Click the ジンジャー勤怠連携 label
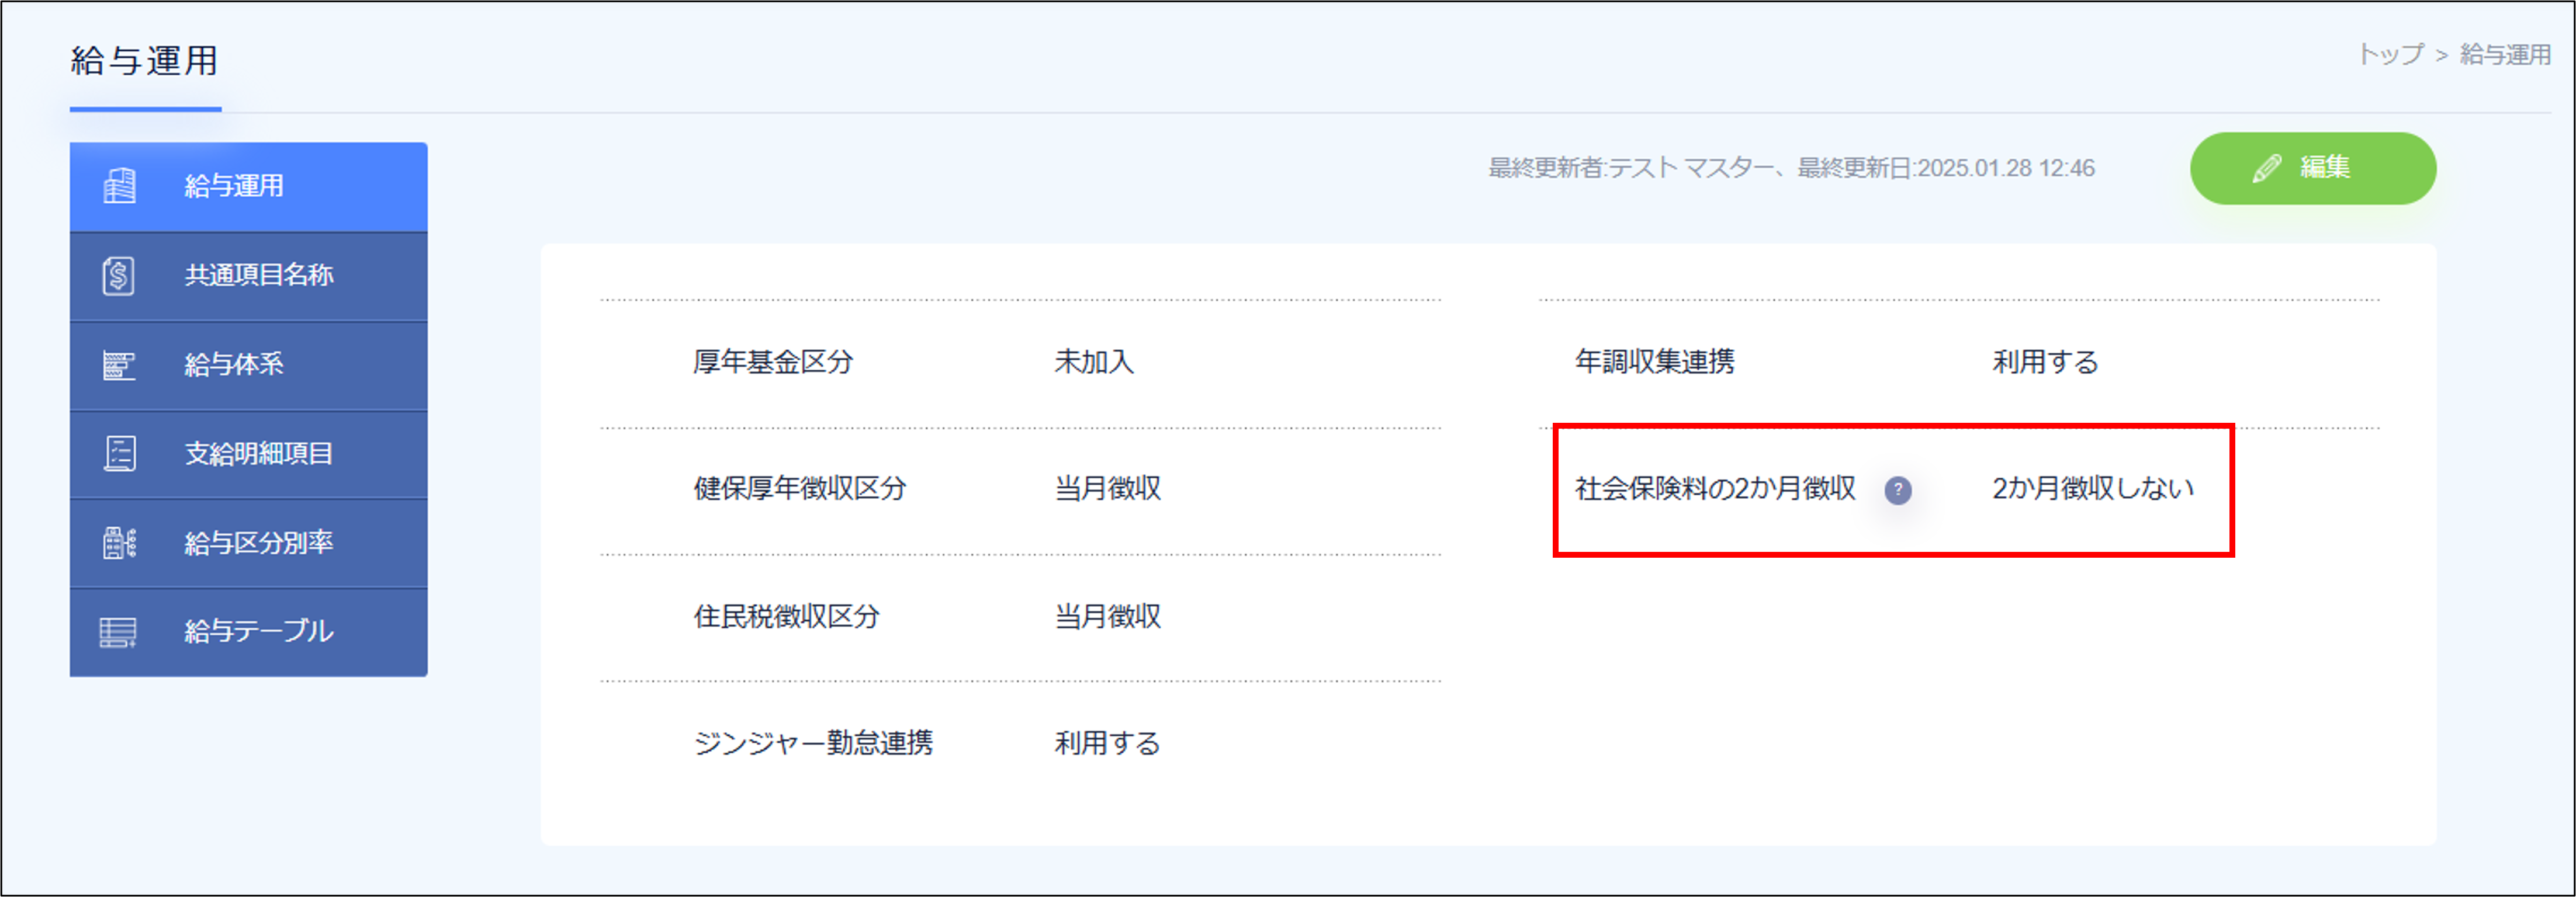 (x=813, y=743)
